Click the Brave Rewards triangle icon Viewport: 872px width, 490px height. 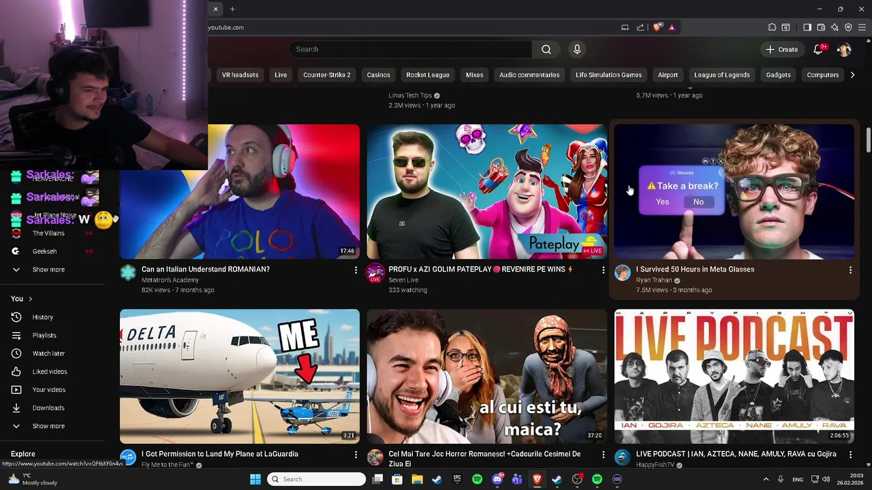[671, 27]
